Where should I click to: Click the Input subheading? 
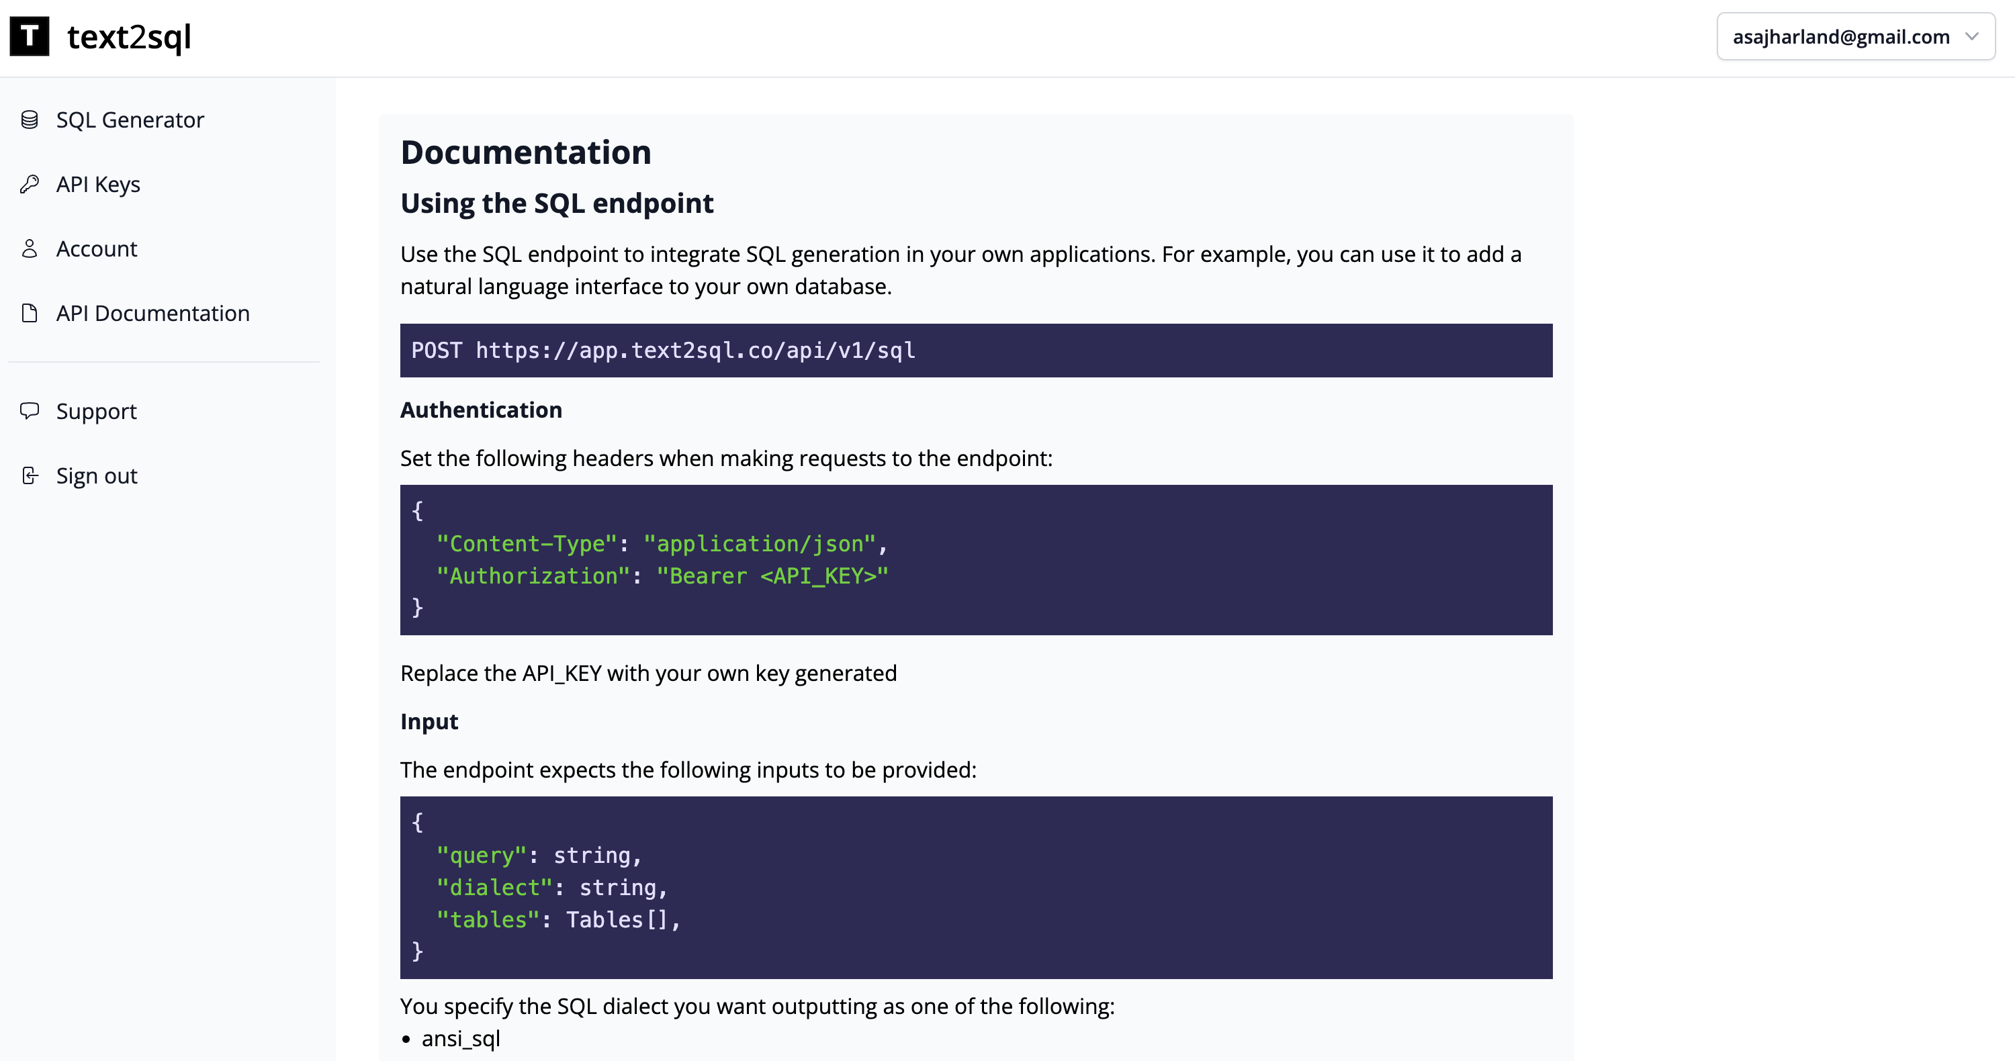(429, 721)
